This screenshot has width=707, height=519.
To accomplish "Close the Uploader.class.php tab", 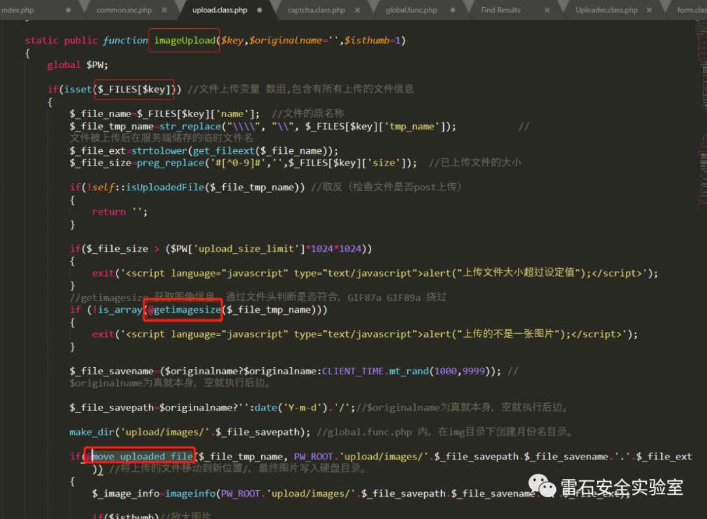I will [x=649, y=10].
